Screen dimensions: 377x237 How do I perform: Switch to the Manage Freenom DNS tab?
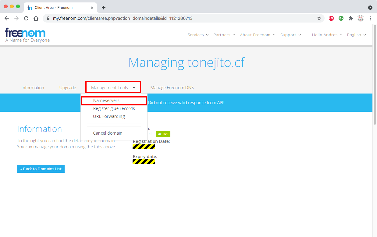[x=172, y=88]
